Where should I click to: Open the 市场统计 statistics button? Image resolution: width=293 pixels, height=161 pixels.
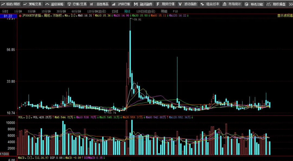tap(232, 4)
